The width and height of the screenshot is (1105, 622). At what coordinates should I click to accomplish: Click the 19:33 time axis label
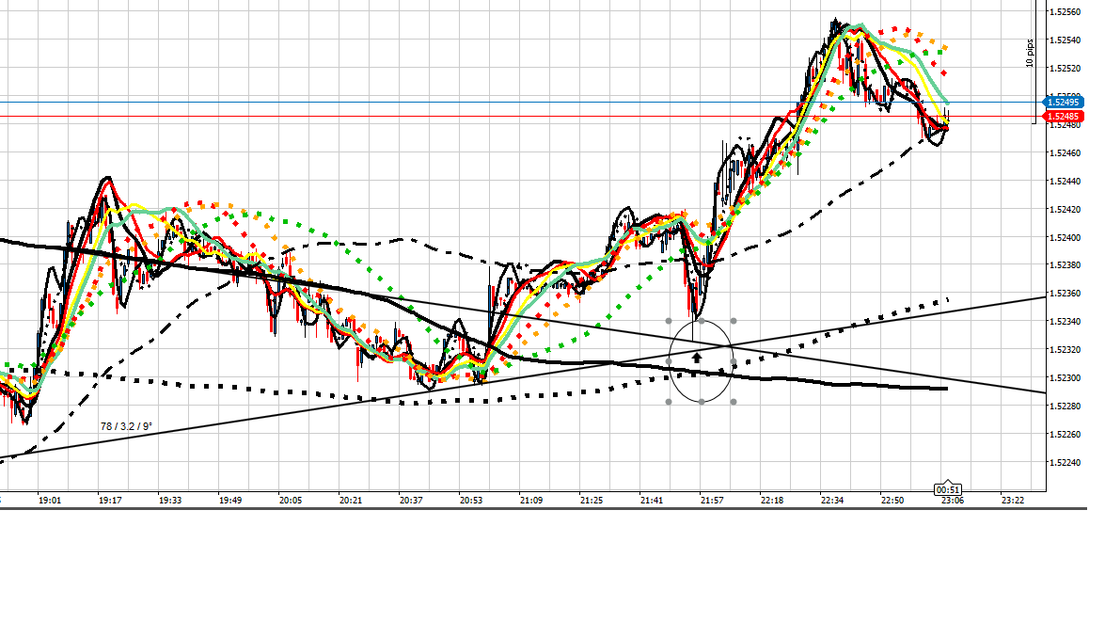(170, 500)
